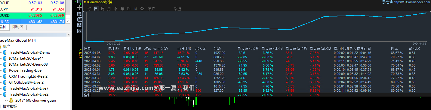This screenshot has height=110, width=431.
Task: Click scroll down arrow in market watch
Action: [x=68, y=21]
